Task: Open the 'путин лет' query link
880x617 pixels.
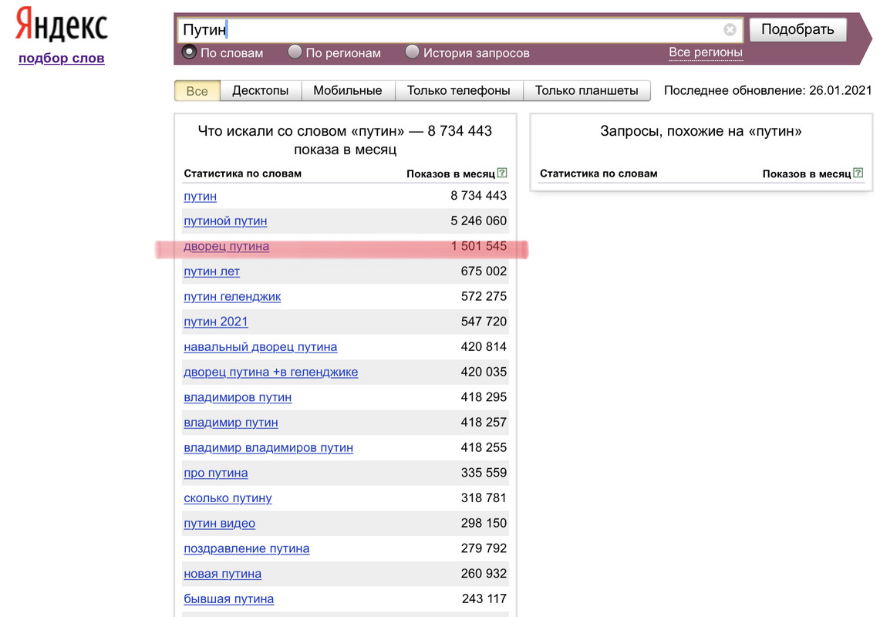Action: (x=211, y=271)
